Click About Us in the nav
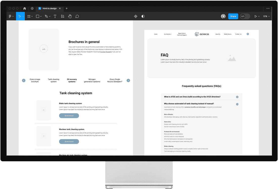 click(x=218, y=34)
